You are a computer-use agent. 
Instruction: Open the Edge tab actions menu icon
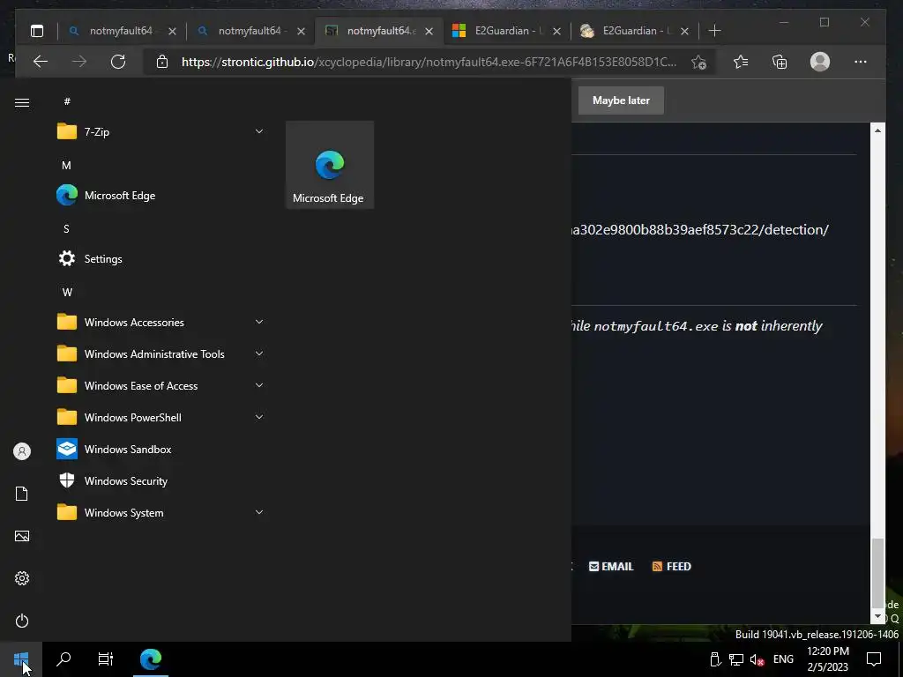click(37, 31)
